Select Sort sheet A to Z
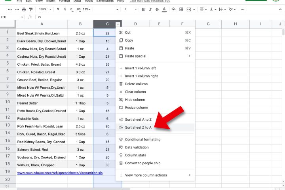 click(x=155, y=120)
